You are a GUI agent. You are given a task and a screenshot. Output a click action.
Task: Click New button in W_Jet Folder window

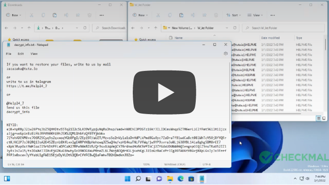[x=141, y=15]
